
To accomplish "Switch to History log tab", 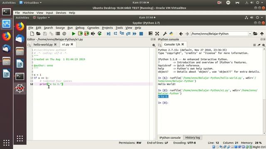I will [192, 138].
